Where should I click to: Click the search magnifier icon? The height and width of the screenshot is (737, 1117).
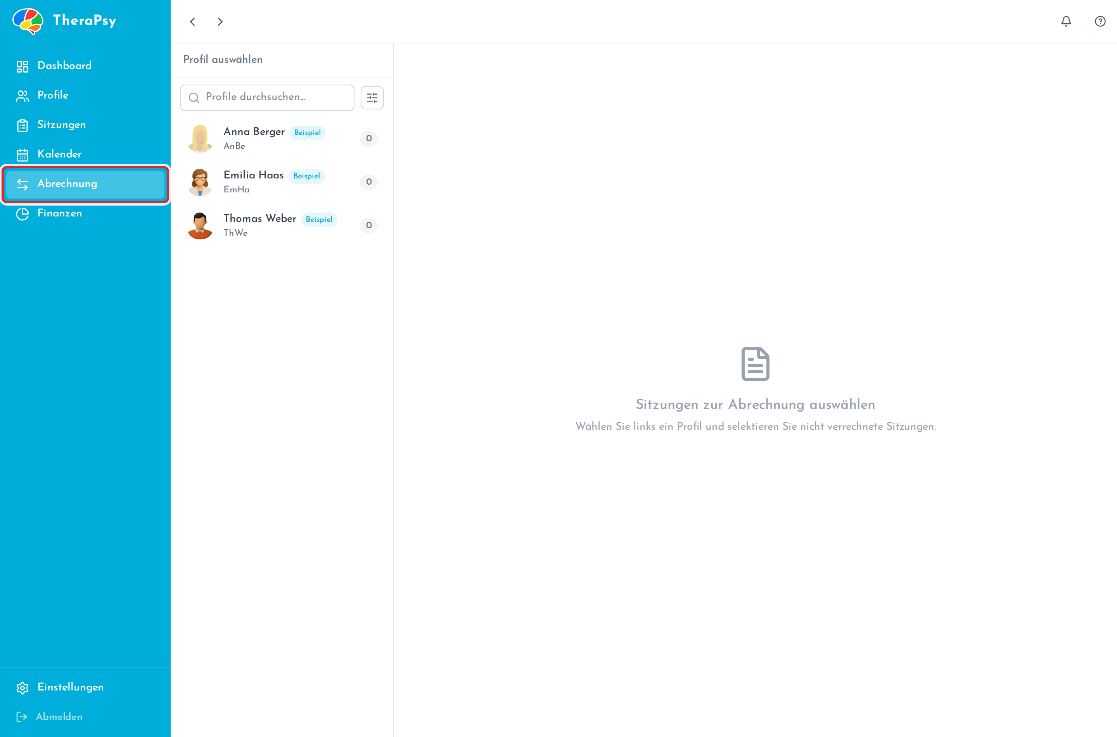pyautogui.click(x=194, y=97)
